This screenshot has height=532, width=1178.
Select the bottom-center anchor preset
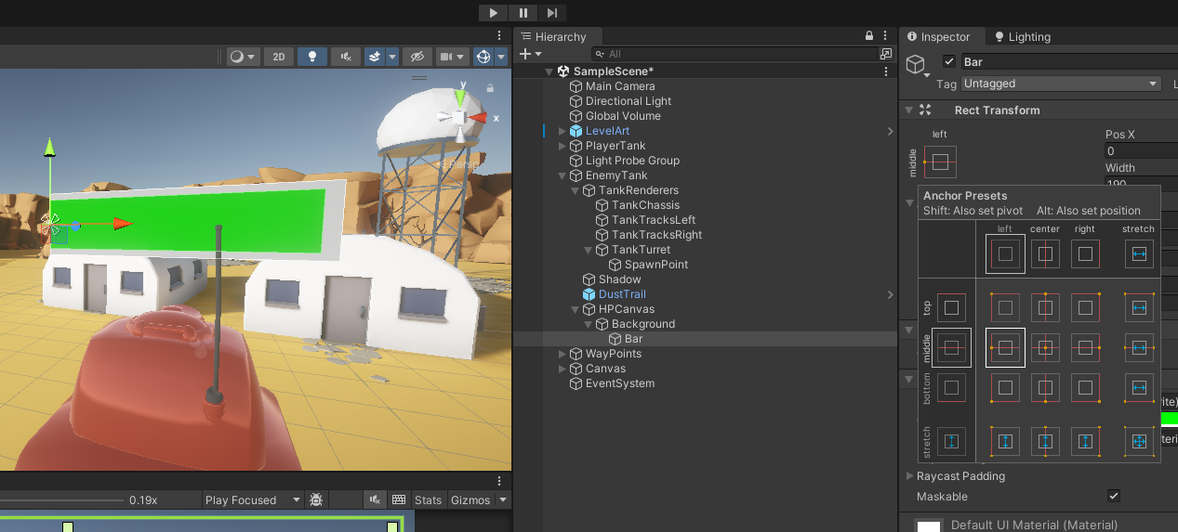coord(1045,388)
